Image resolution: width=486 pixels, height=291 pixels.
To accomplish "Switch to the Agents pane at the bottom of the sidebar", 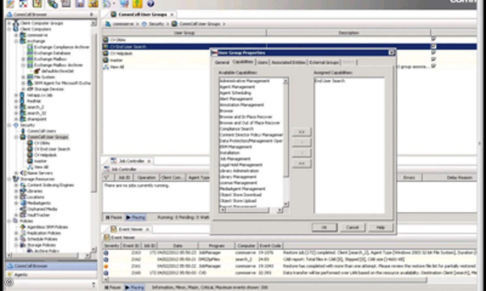I will 51,275.
